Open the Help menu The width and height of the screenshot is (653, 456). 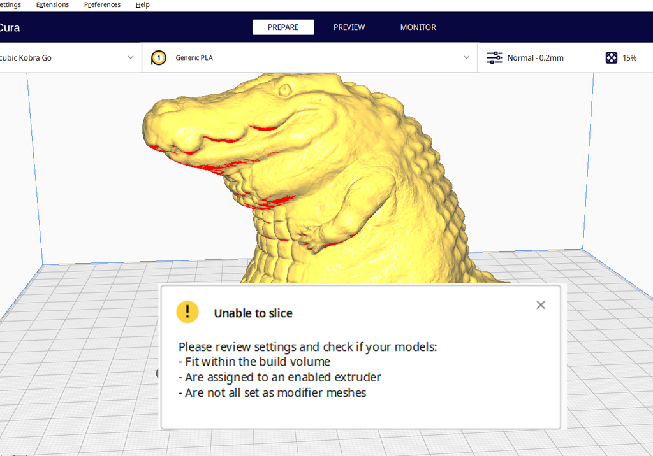pyautogui.click(x=142, y=4)
